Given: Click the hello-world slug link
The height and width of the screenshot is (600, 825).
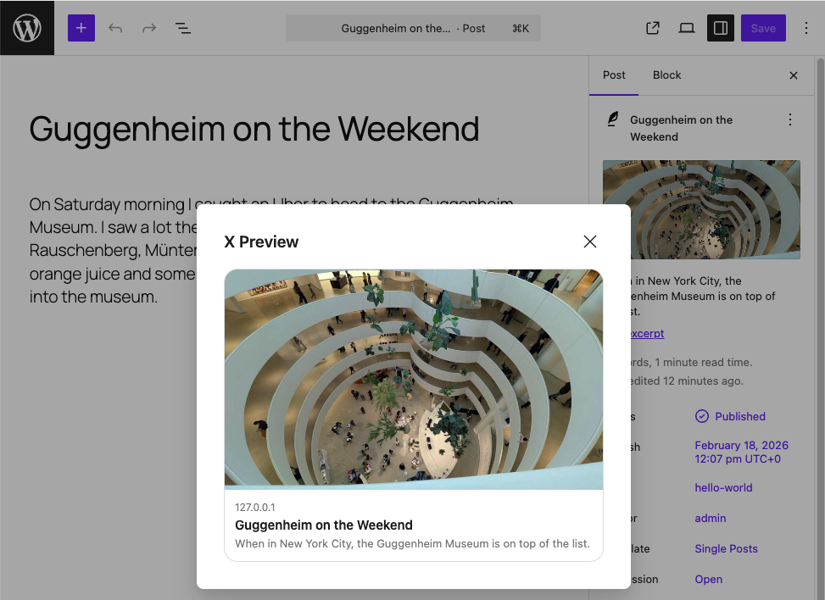Looking at the screenshot, I should click(723, 487).
